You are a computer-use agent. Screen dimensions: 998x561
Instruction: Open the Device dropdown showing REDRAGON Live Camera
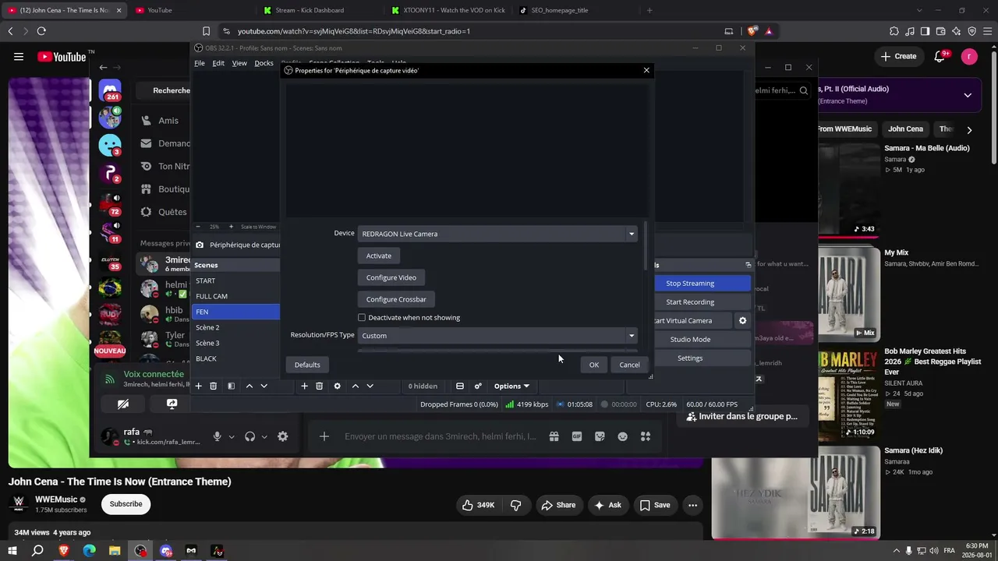point(497,234)
